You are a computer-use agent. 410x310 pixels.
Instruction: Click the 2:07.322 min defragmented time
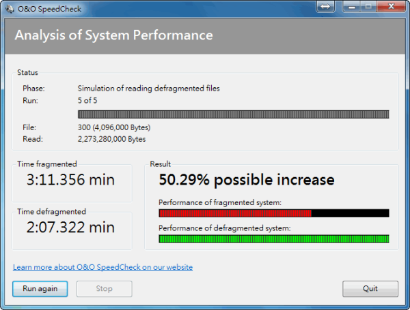[x=70, y=227]
